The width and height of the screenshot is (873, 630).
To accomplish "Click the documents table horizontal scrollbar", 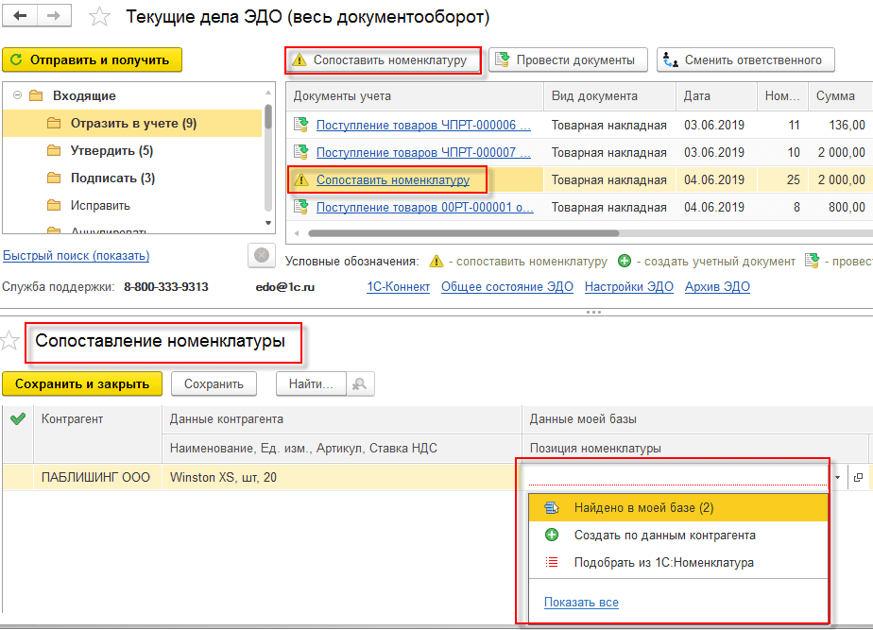I will pyautogui.click(x=463, y=232).
